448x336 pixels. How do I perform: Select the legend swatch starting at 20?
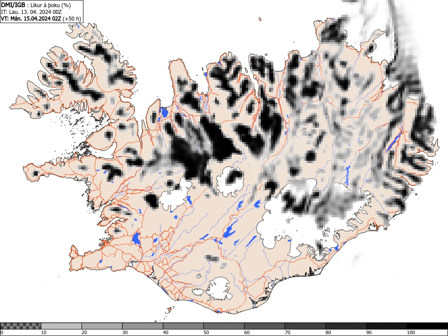(102, 326)
